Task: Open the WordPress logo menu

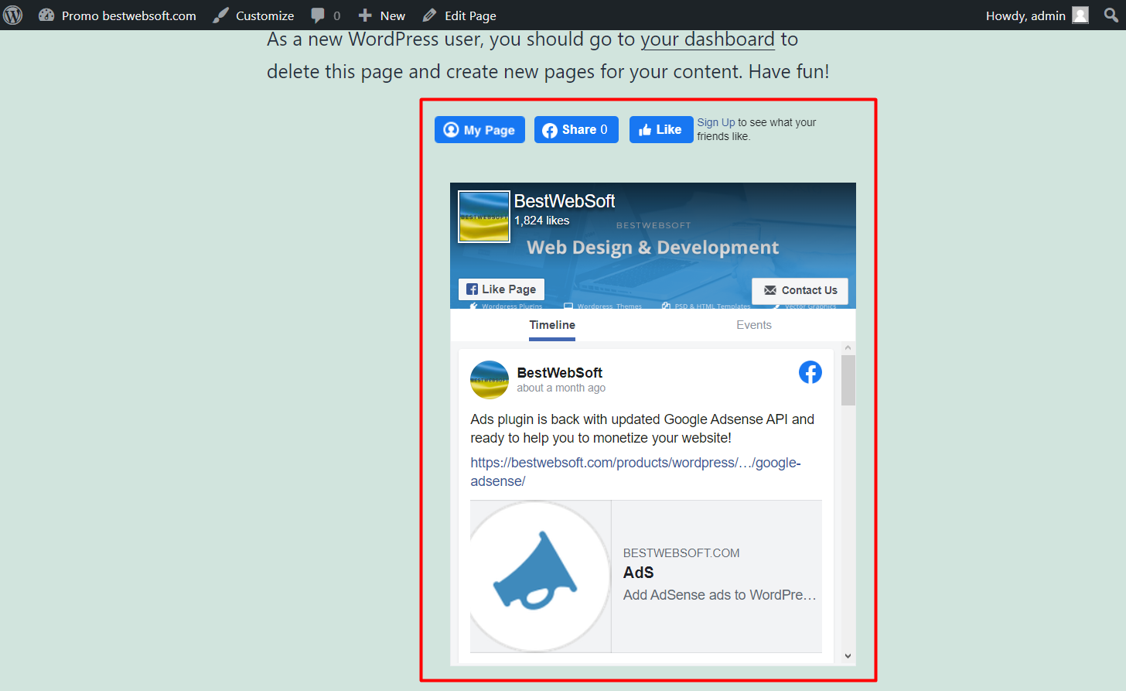Action: 13,15
